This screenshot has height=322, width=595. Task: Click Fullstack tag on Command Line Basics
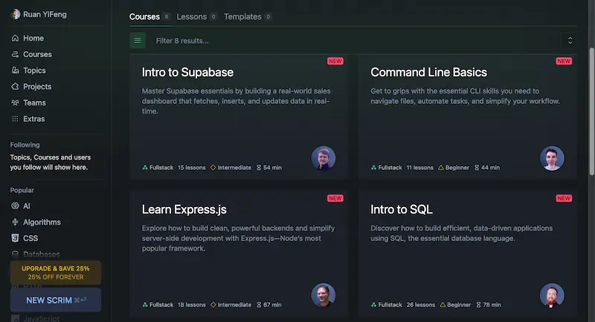386,168
